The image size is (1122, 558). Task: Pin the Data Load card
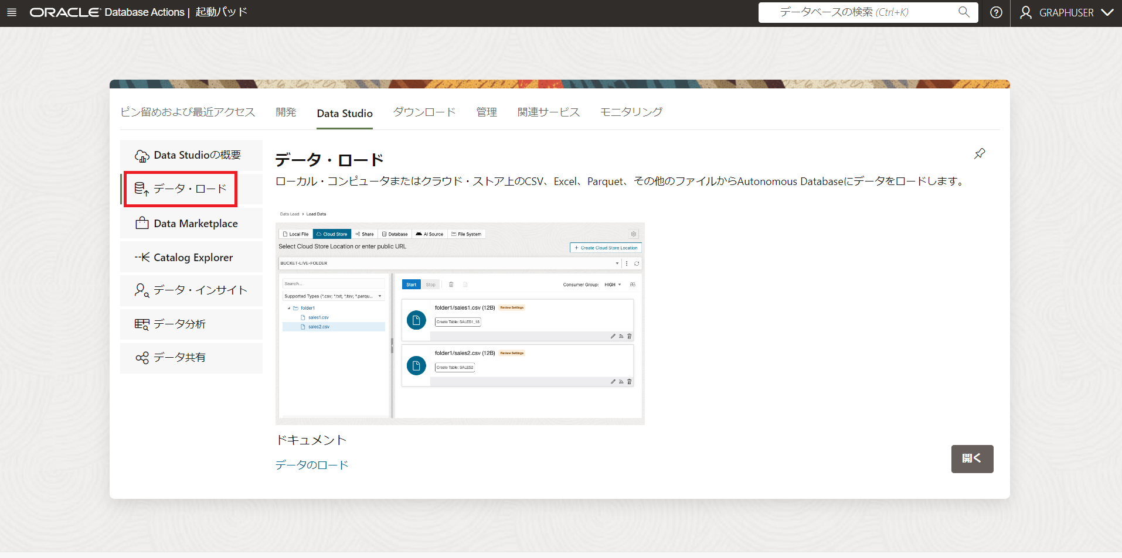(x=979, y=154)
